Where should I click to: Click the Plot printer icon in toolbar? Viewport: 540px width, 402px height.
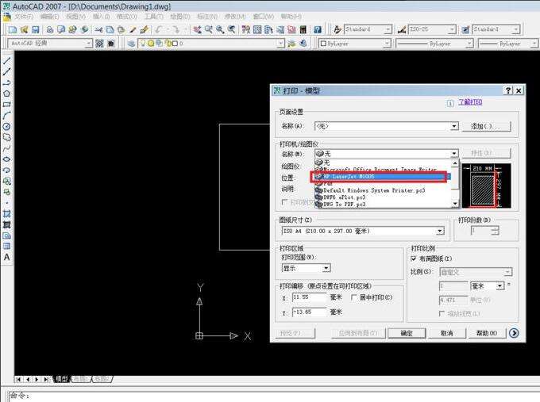[x=50, y=30]
